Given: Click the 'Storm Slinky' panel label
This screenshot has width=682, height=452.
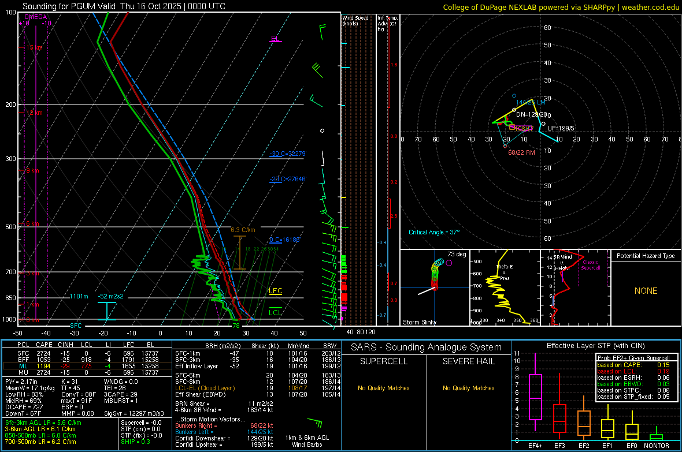Looking at the screenshot, I should pyautogui.click(x=419, y=322).
